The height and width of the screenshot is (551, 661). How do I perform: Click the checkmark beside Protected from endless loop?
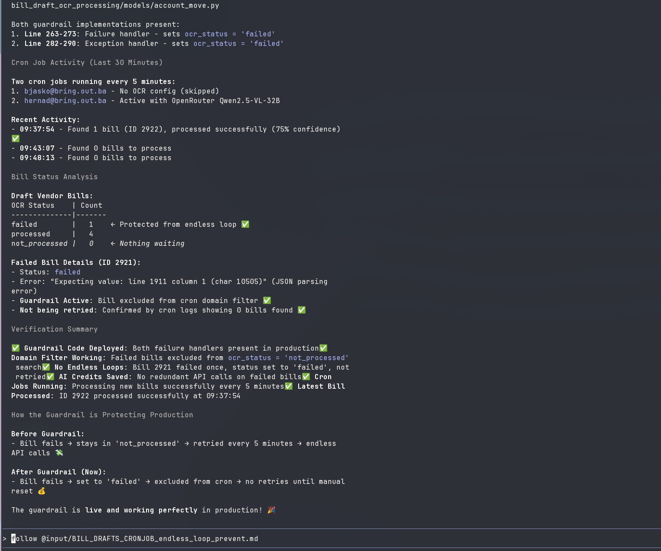coord(245,224)
